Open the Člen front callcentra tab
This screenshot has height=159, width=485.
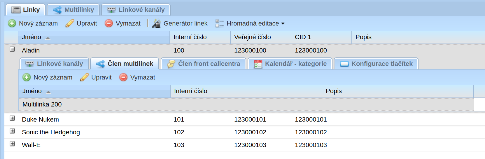(204, 64)
